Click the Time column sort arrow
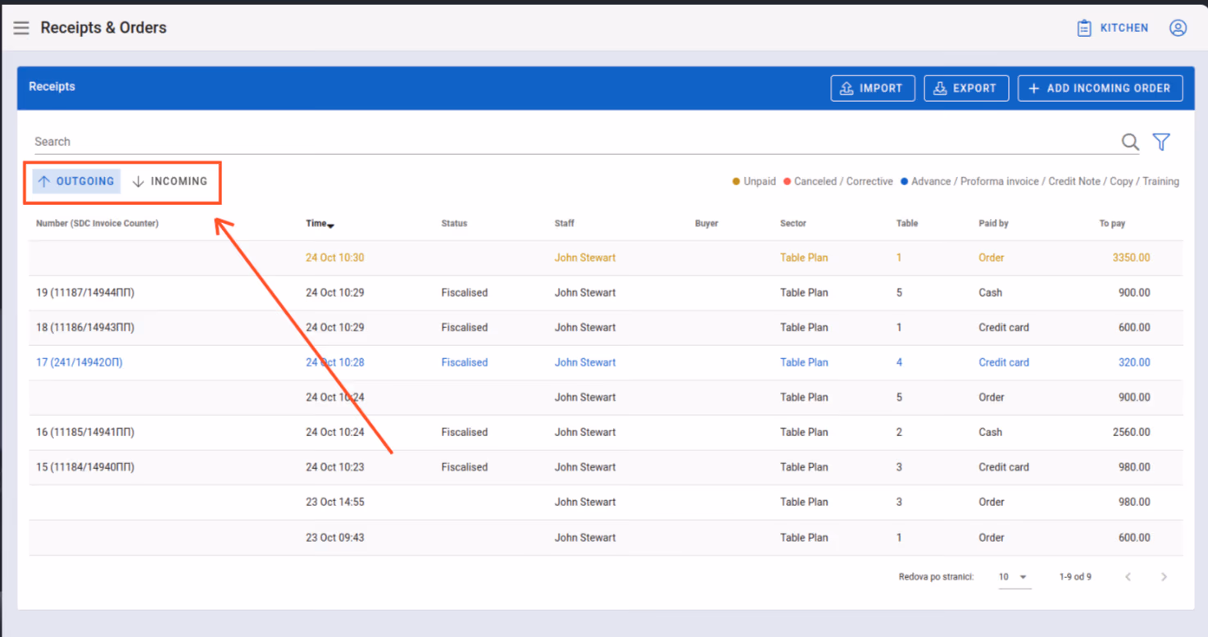Viewport: 1208px width, 637px height. click(330, 225)
